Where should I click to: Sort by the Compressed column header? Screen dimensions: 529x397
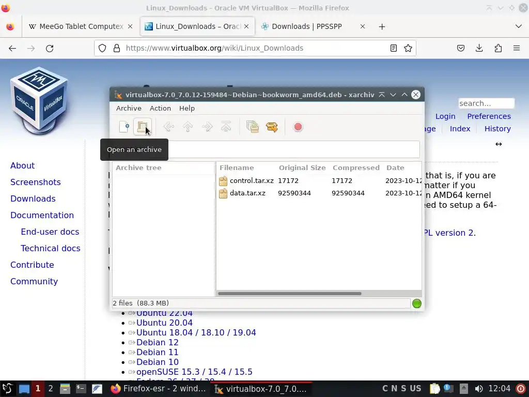[x=356, y=168]
